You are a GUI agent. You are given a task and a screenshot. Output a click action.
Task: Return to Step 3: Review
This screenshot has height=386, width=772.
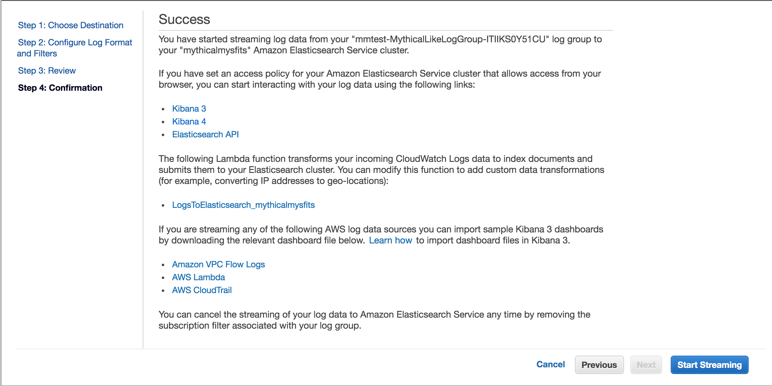point(47,71)
